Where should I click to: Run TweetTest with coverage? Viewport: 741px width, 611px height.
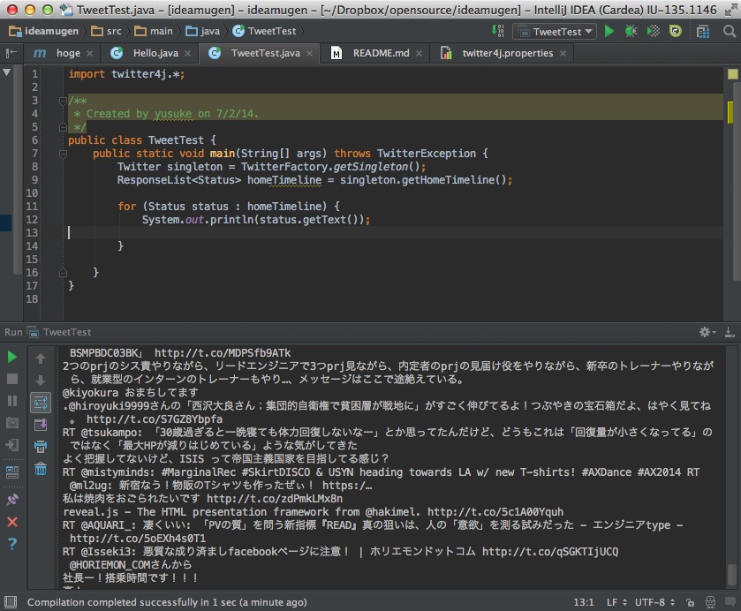(653, 31)
